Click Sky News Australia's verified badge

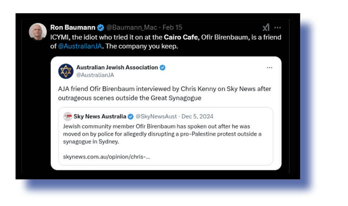tap(130, 116)
